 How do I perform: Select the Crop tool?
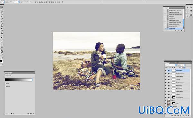2,17
